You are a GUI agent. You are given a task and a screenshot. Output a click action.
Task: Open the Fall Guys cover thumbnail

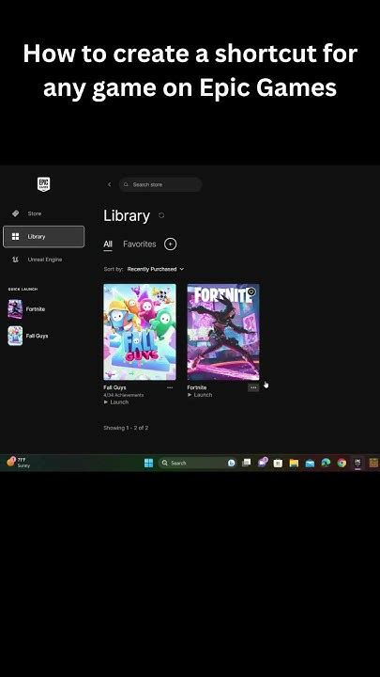[140, 332]
